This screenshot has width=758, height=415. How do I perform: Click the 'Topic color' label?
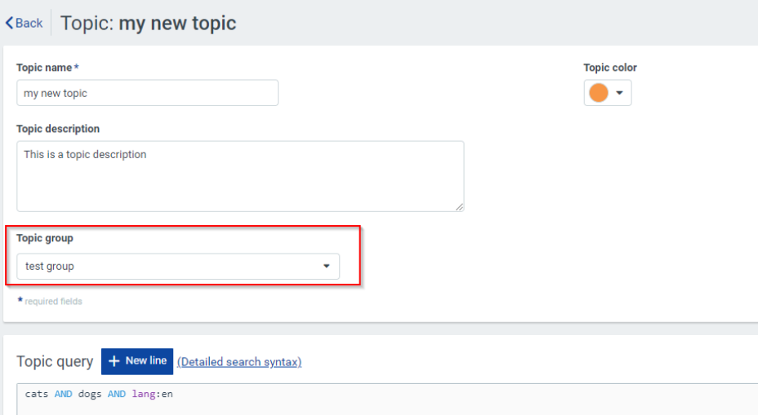click(610, 68)
